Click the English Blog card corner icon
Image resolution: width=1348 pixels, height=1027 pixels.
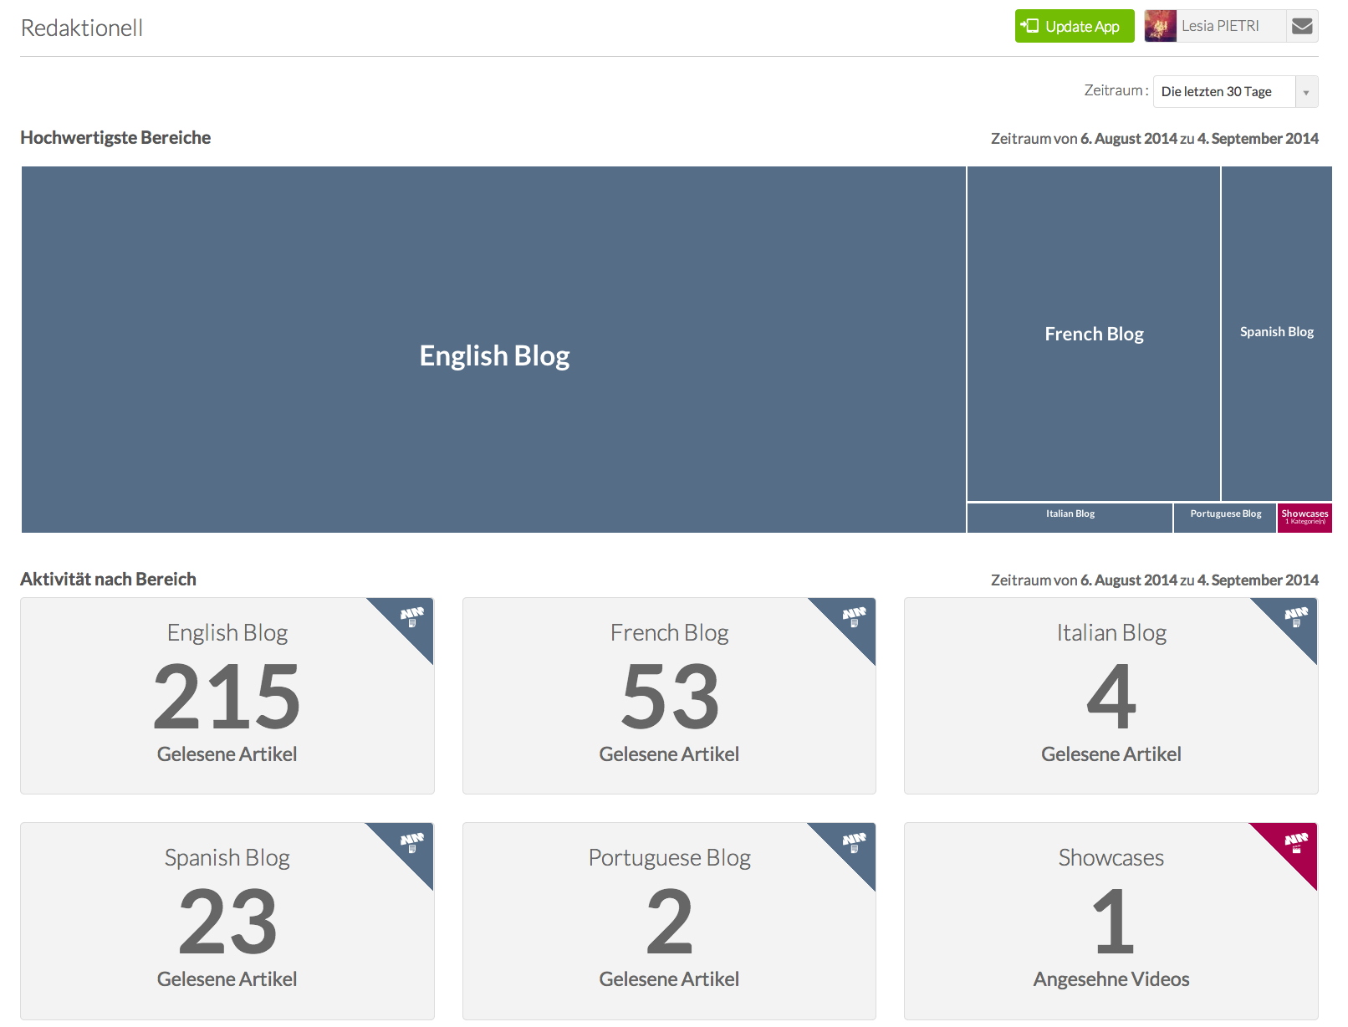pyautogui.click(x=412, y=617)
